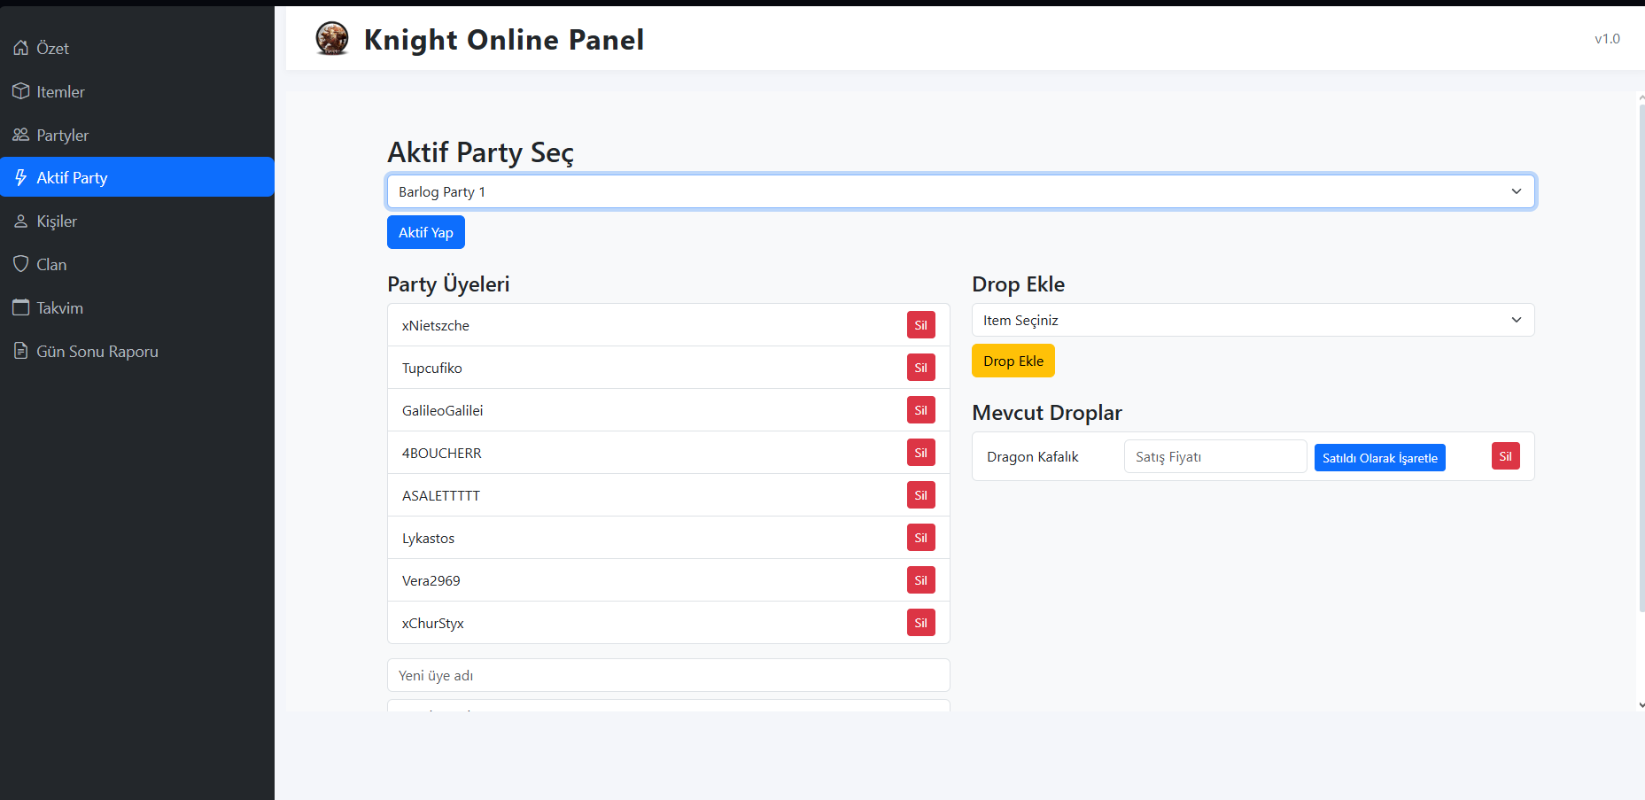Click the Partyler people icon
This screenshot has width=1645, height=800.
click(x=20, y=135)
